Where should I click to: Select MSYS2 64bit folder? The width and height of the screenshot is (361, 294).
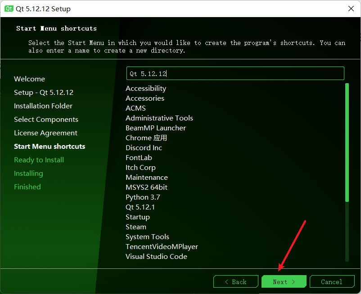(x=146, y=187)
